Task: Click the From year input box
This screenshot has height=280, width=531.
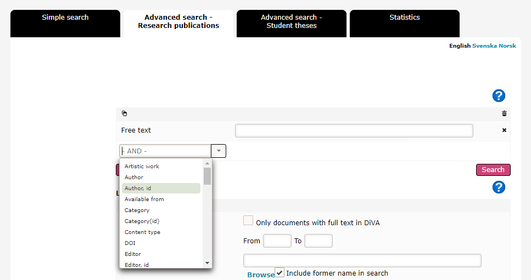Action: pyautogui.click(x=277, y=241)
